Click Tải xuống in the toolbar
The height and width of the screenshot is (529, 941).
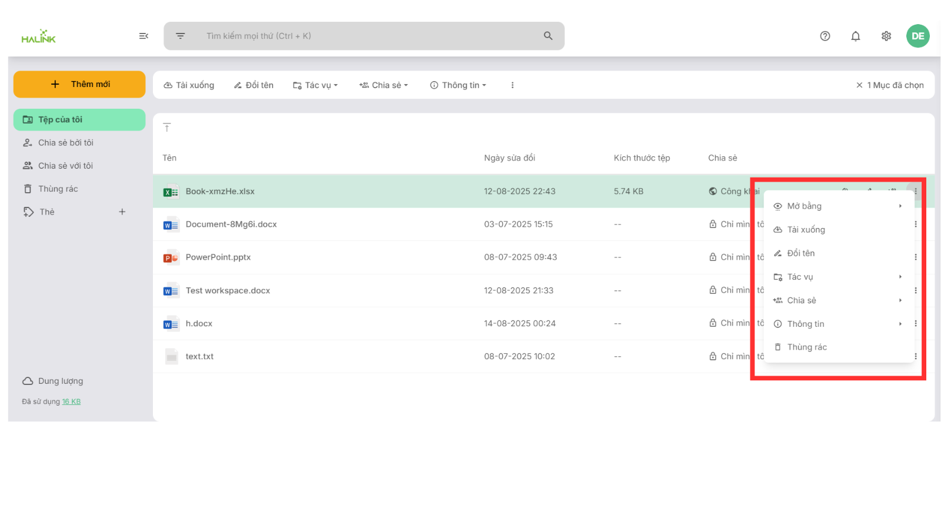[x=189, y=85]
